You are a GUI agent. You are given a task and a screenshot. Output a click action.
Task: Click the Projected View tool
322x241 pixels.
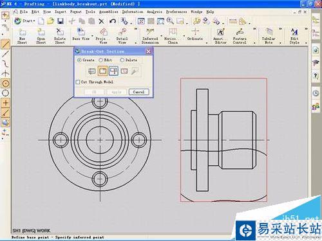(x=103, y=37)
